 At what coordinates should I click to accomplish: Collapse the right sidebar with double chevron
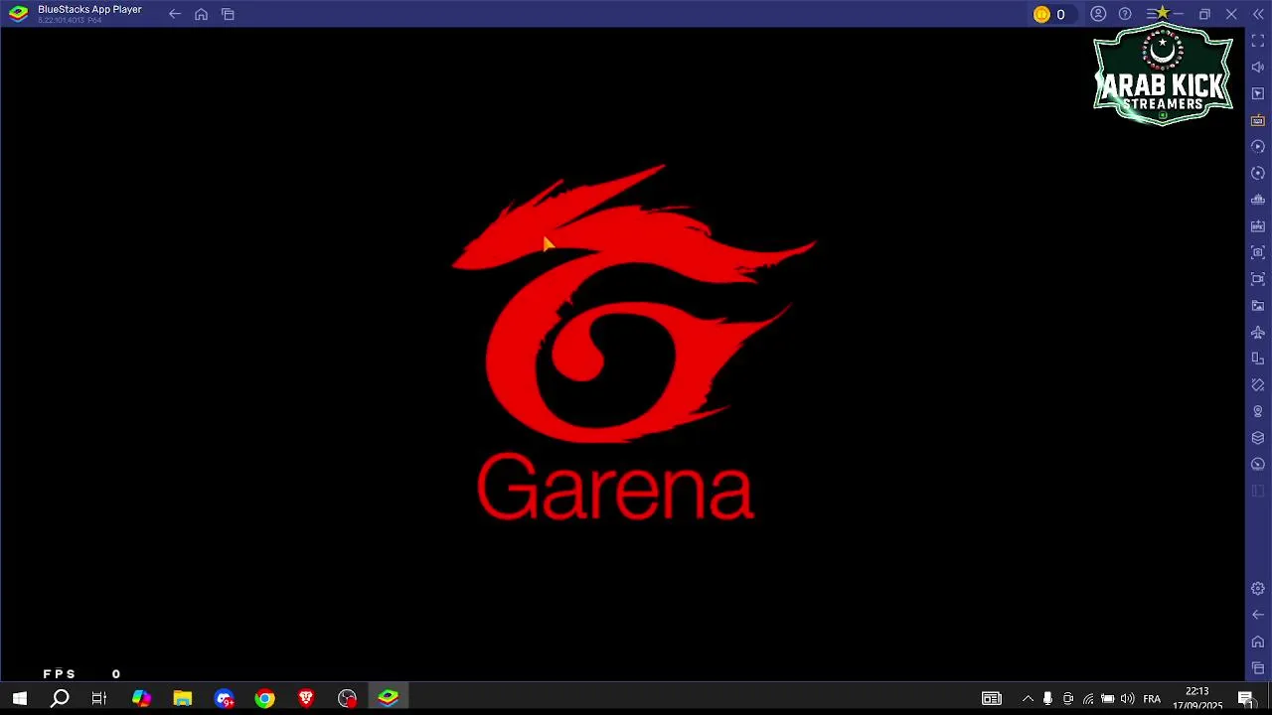coord(1258,14)
